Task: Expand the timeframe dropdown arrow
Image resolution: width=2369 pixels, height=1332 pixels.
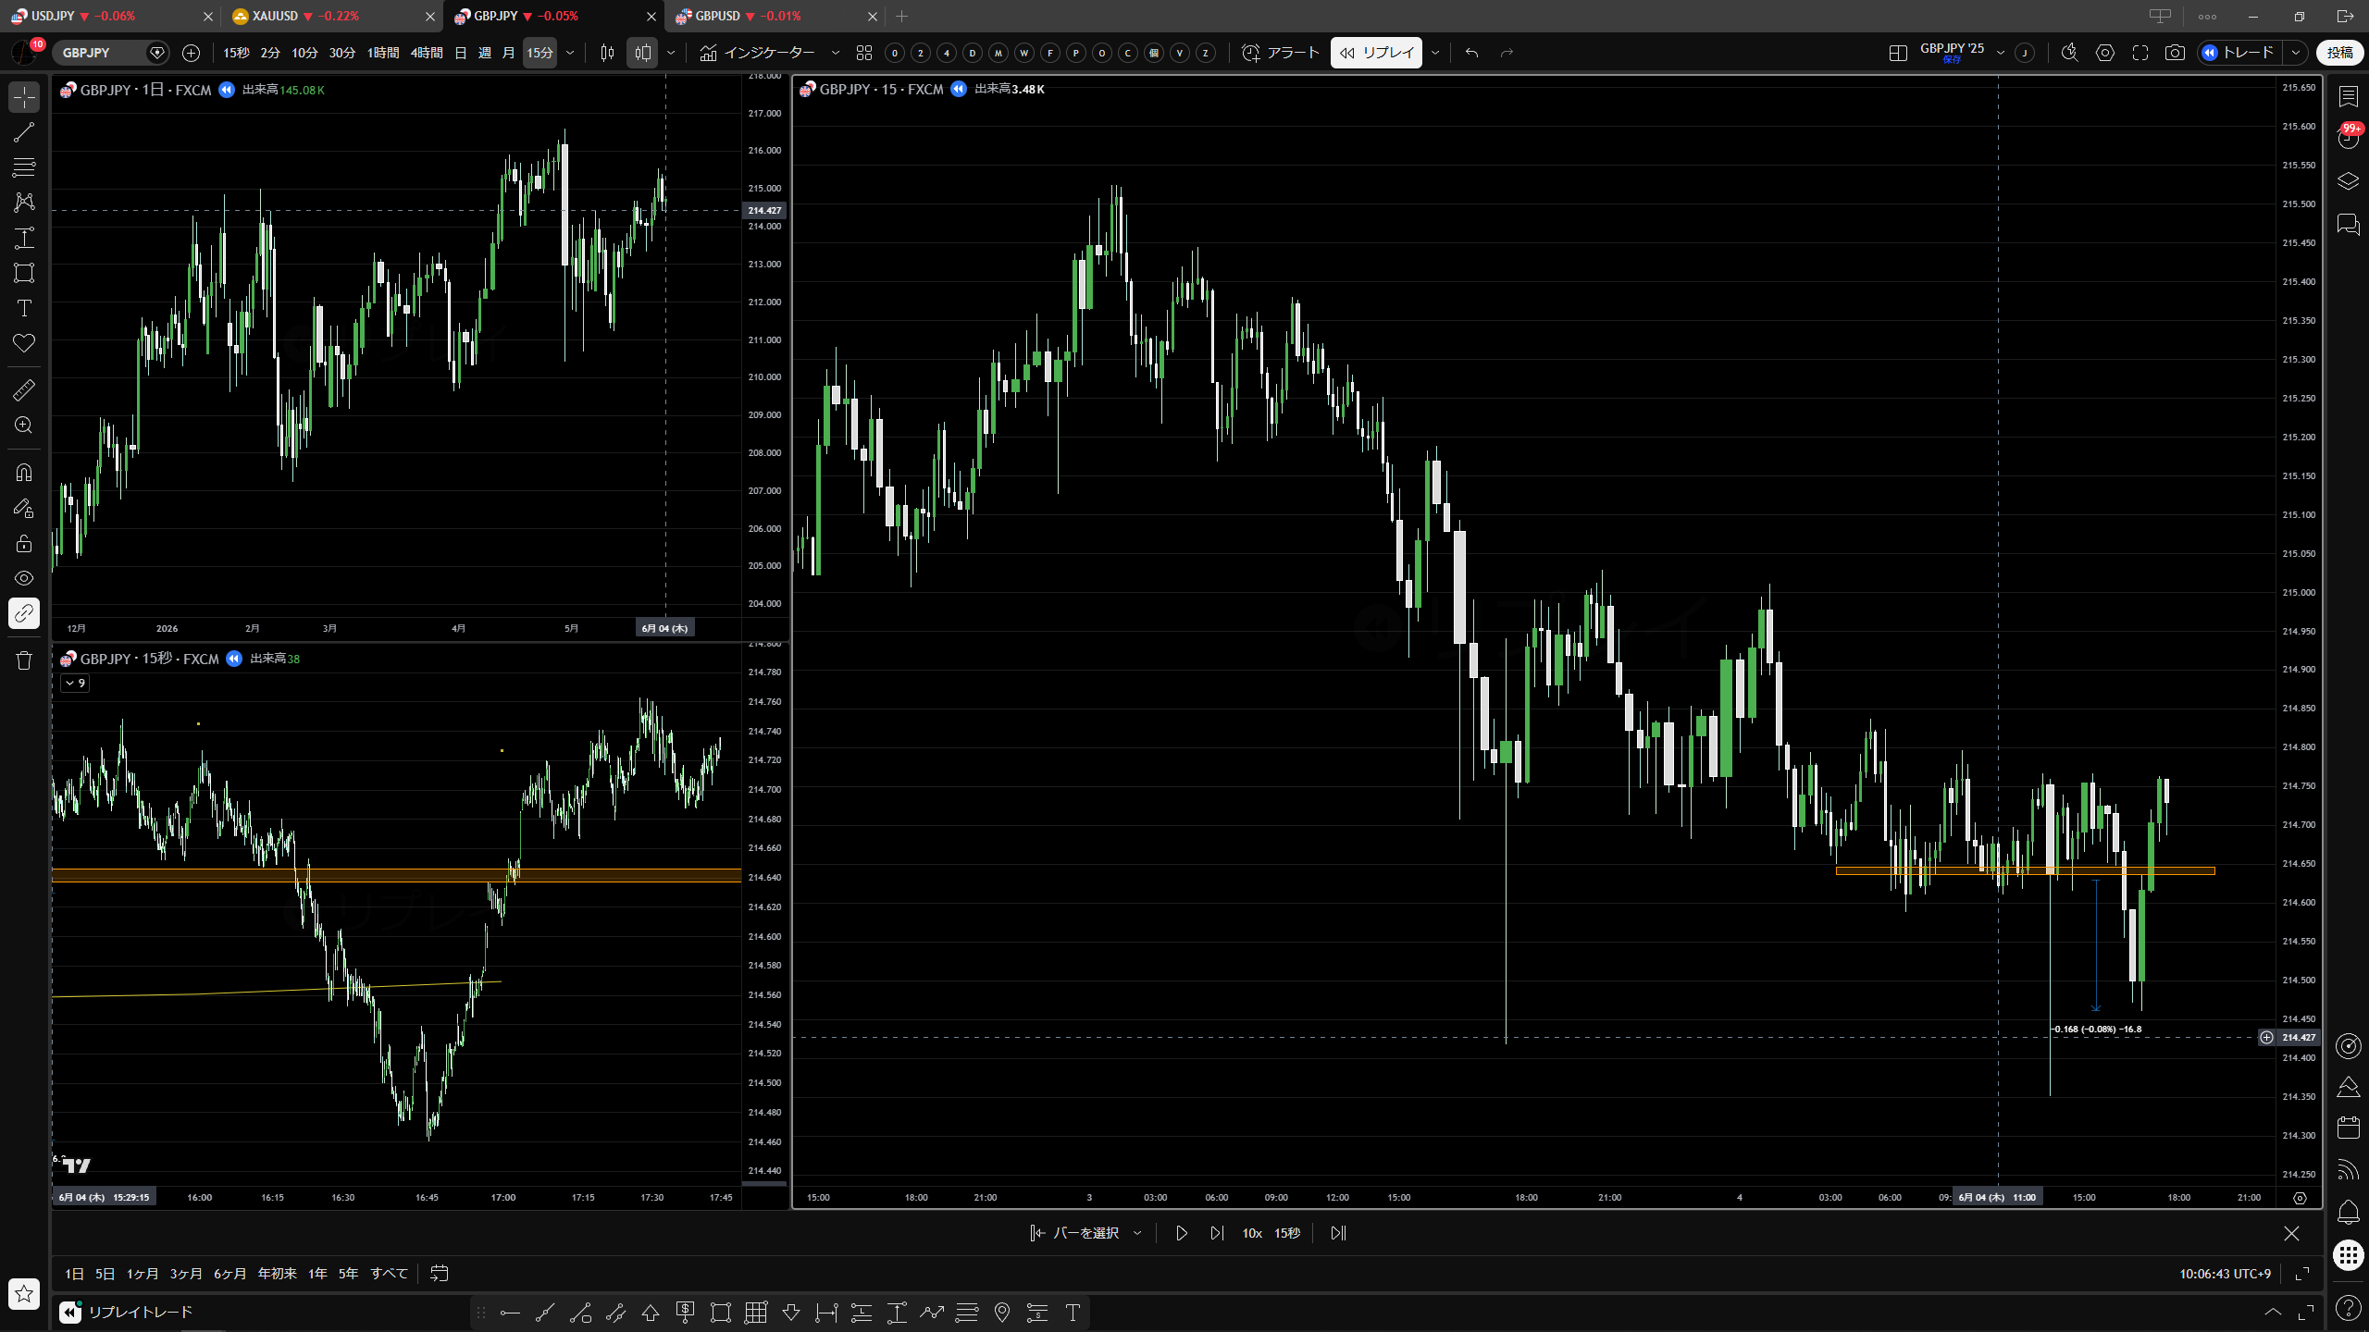Action: (x=570, y=53)
